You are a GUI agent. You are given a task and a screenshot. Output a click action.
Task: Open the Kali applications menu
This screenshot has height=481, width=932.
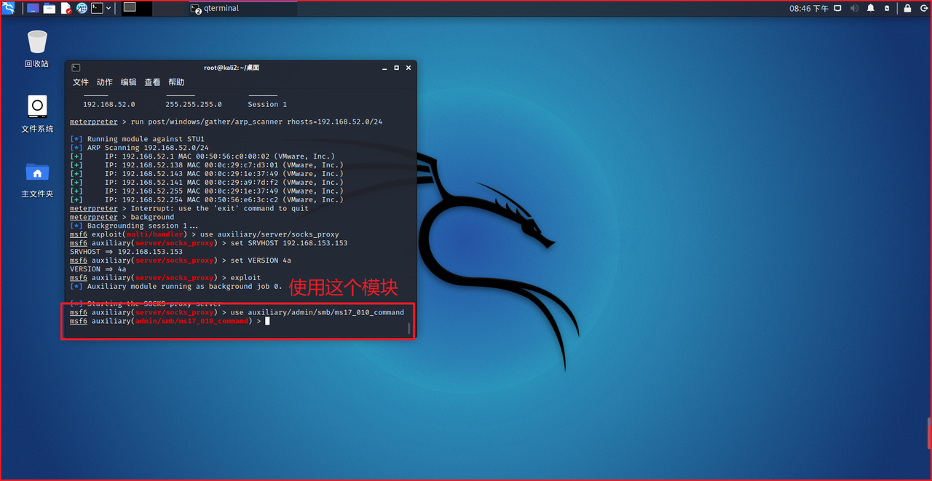8,8
